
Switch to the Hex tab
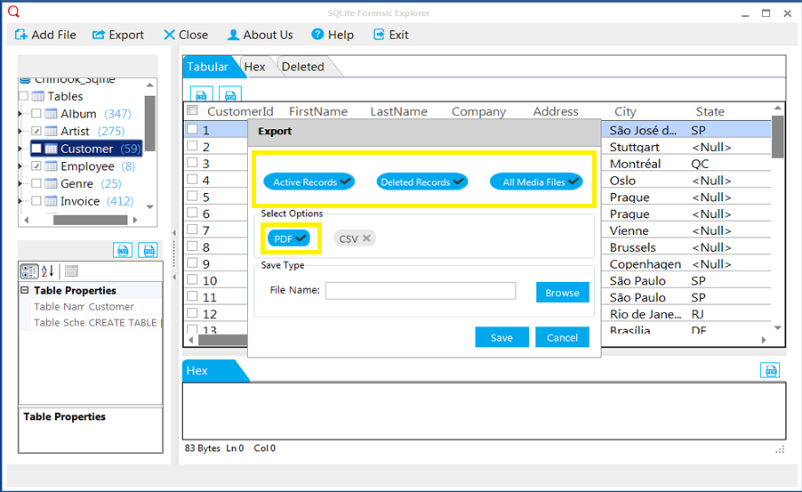coord(254,67)
